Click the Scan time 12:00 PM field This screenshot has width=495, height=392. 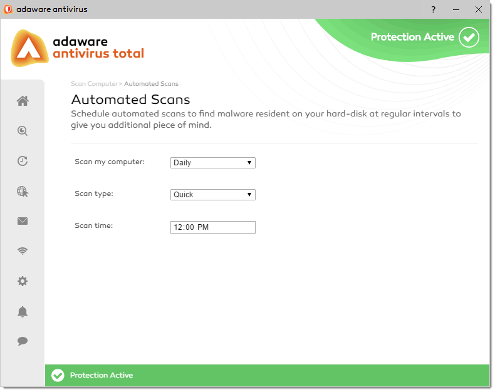click(213, 227)
